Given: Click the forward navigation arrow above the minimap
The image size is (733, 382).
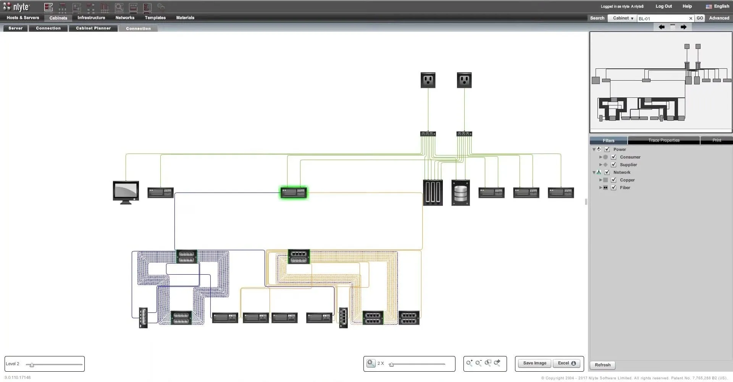Looking at the screenshot, I should click(684, 27).
